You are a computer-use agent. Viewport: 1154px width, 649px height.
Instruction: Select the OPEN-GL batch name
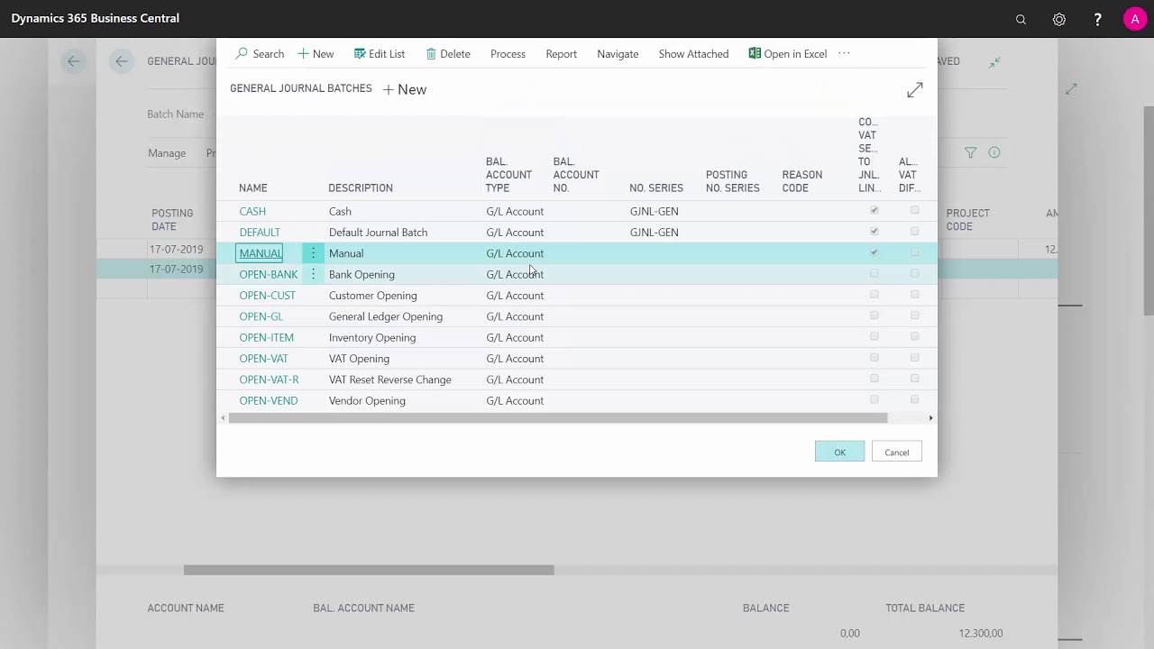261,316
